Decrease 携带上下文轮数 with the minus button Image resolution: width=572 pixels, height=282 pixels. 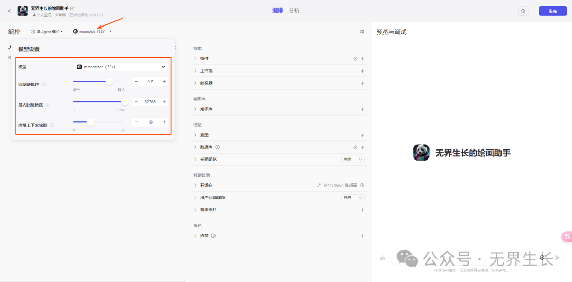(x=136, y=122)
